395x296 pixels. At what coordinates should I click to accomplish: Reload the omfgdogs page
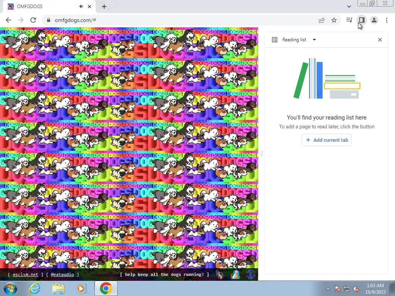(x=33, y=20)
